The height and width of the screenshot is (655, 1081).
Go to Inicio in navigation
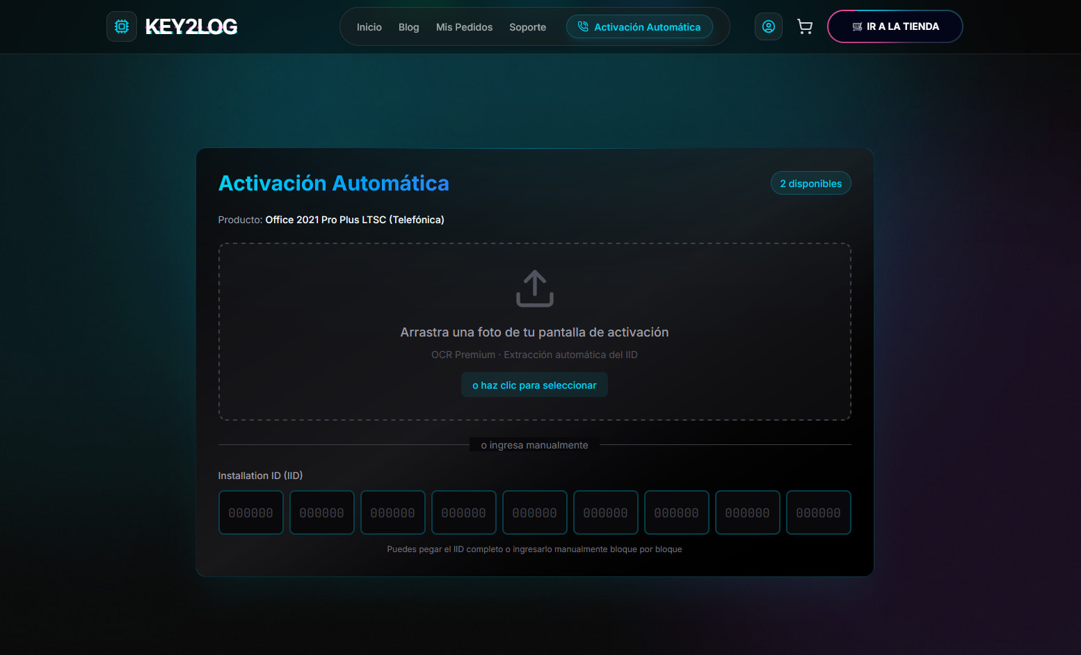click(369, 27)
